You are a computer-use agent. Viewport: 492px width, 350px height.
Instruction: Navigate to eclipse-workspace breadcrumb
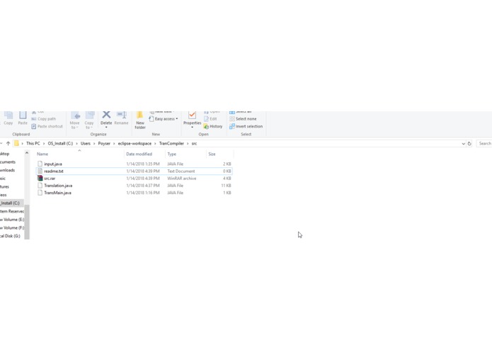click(135, 143)
